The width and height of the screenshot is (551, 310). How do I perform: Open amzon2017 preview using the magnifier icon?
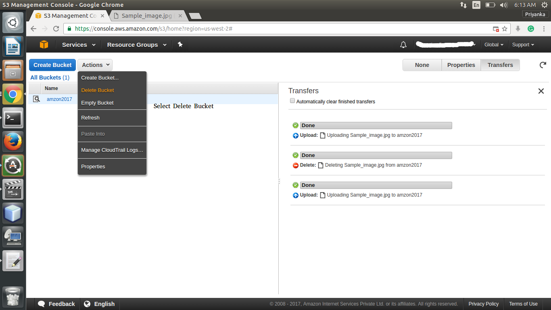pyautogui.click(x=36, y=99)
